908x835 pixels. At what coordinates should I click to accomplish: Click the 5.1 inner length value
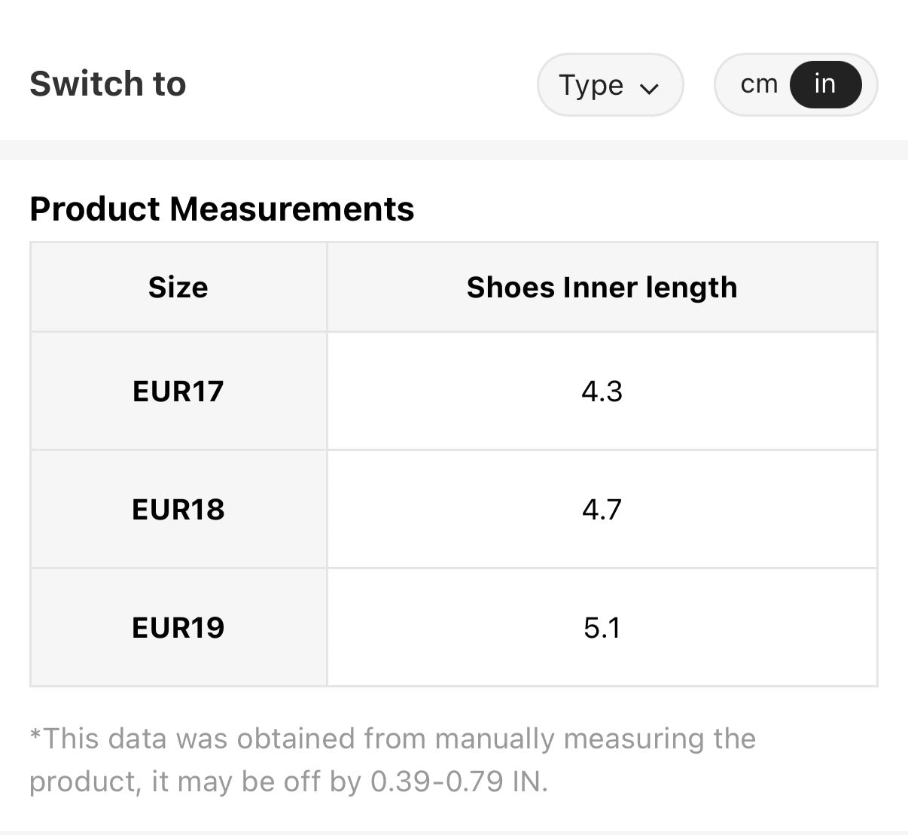click(602, 627)
